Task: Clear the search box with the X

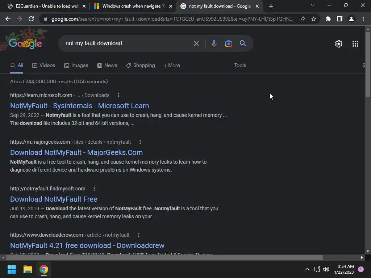Action: tap(196, 43)
